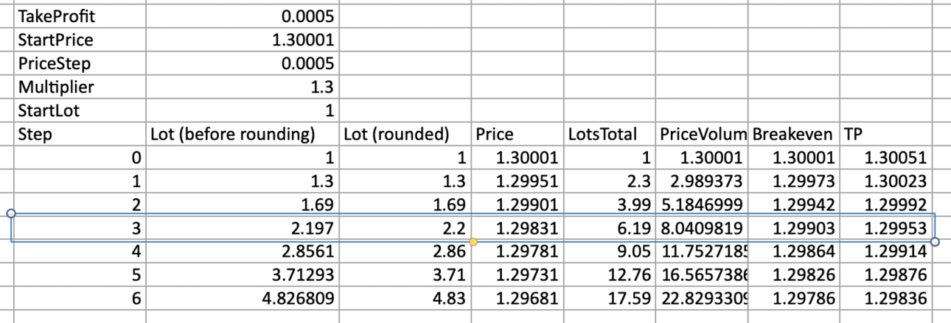Select rounded lot value 3.71
Image resolution: width=951 pixels, height=323 pixels.
point(405,274)
